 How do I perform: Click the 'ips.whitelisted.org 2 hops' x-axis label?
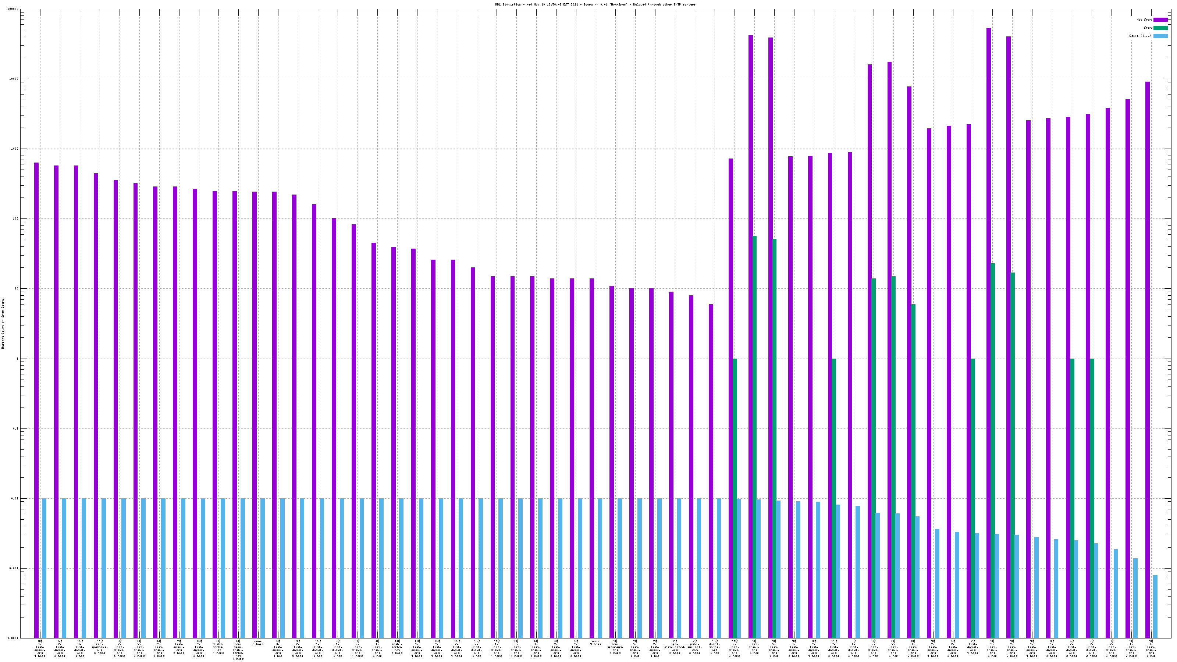coord(675,647)
